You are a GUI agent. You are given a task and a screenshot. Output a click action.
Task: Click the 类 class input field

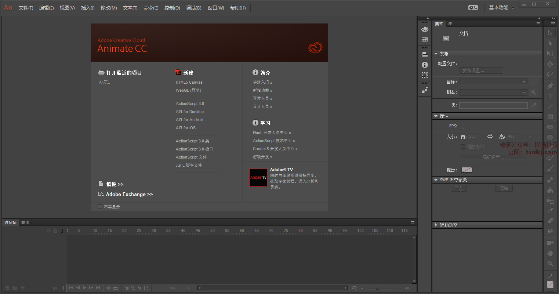point(493,105)
